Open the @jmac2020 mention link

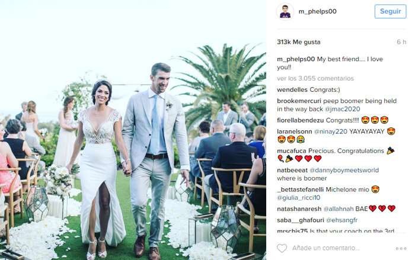(x=343, y=109)
